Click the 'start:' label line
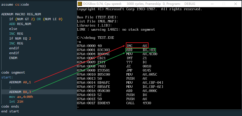 pyautogui.click(x=7, y=77)
